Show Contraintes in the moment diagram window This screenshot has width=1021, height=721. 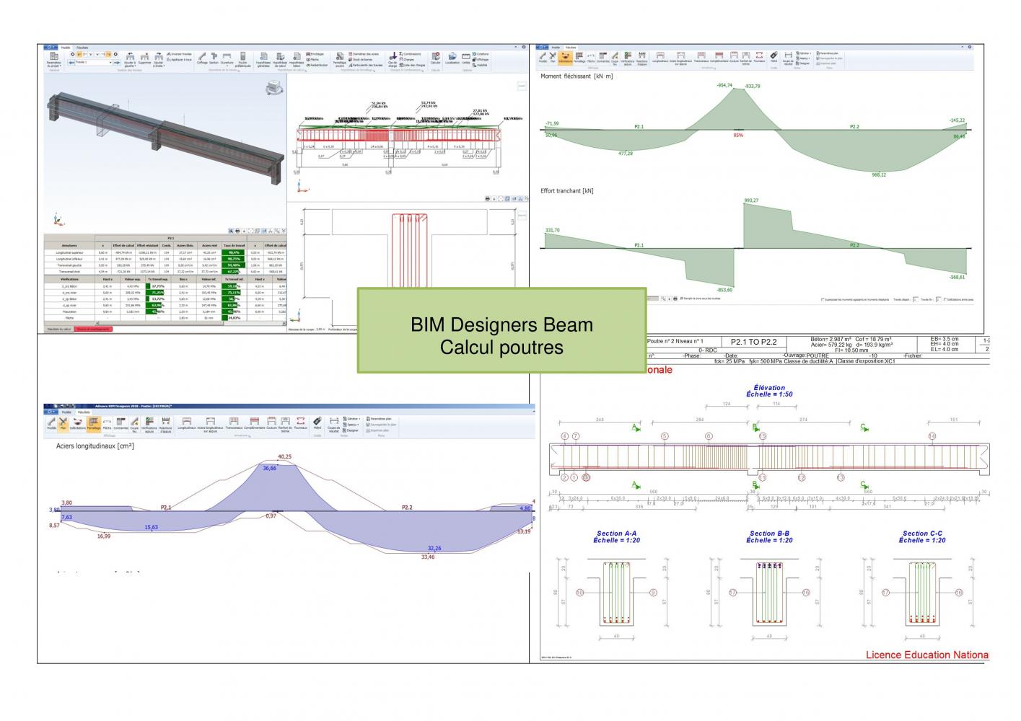603,58
